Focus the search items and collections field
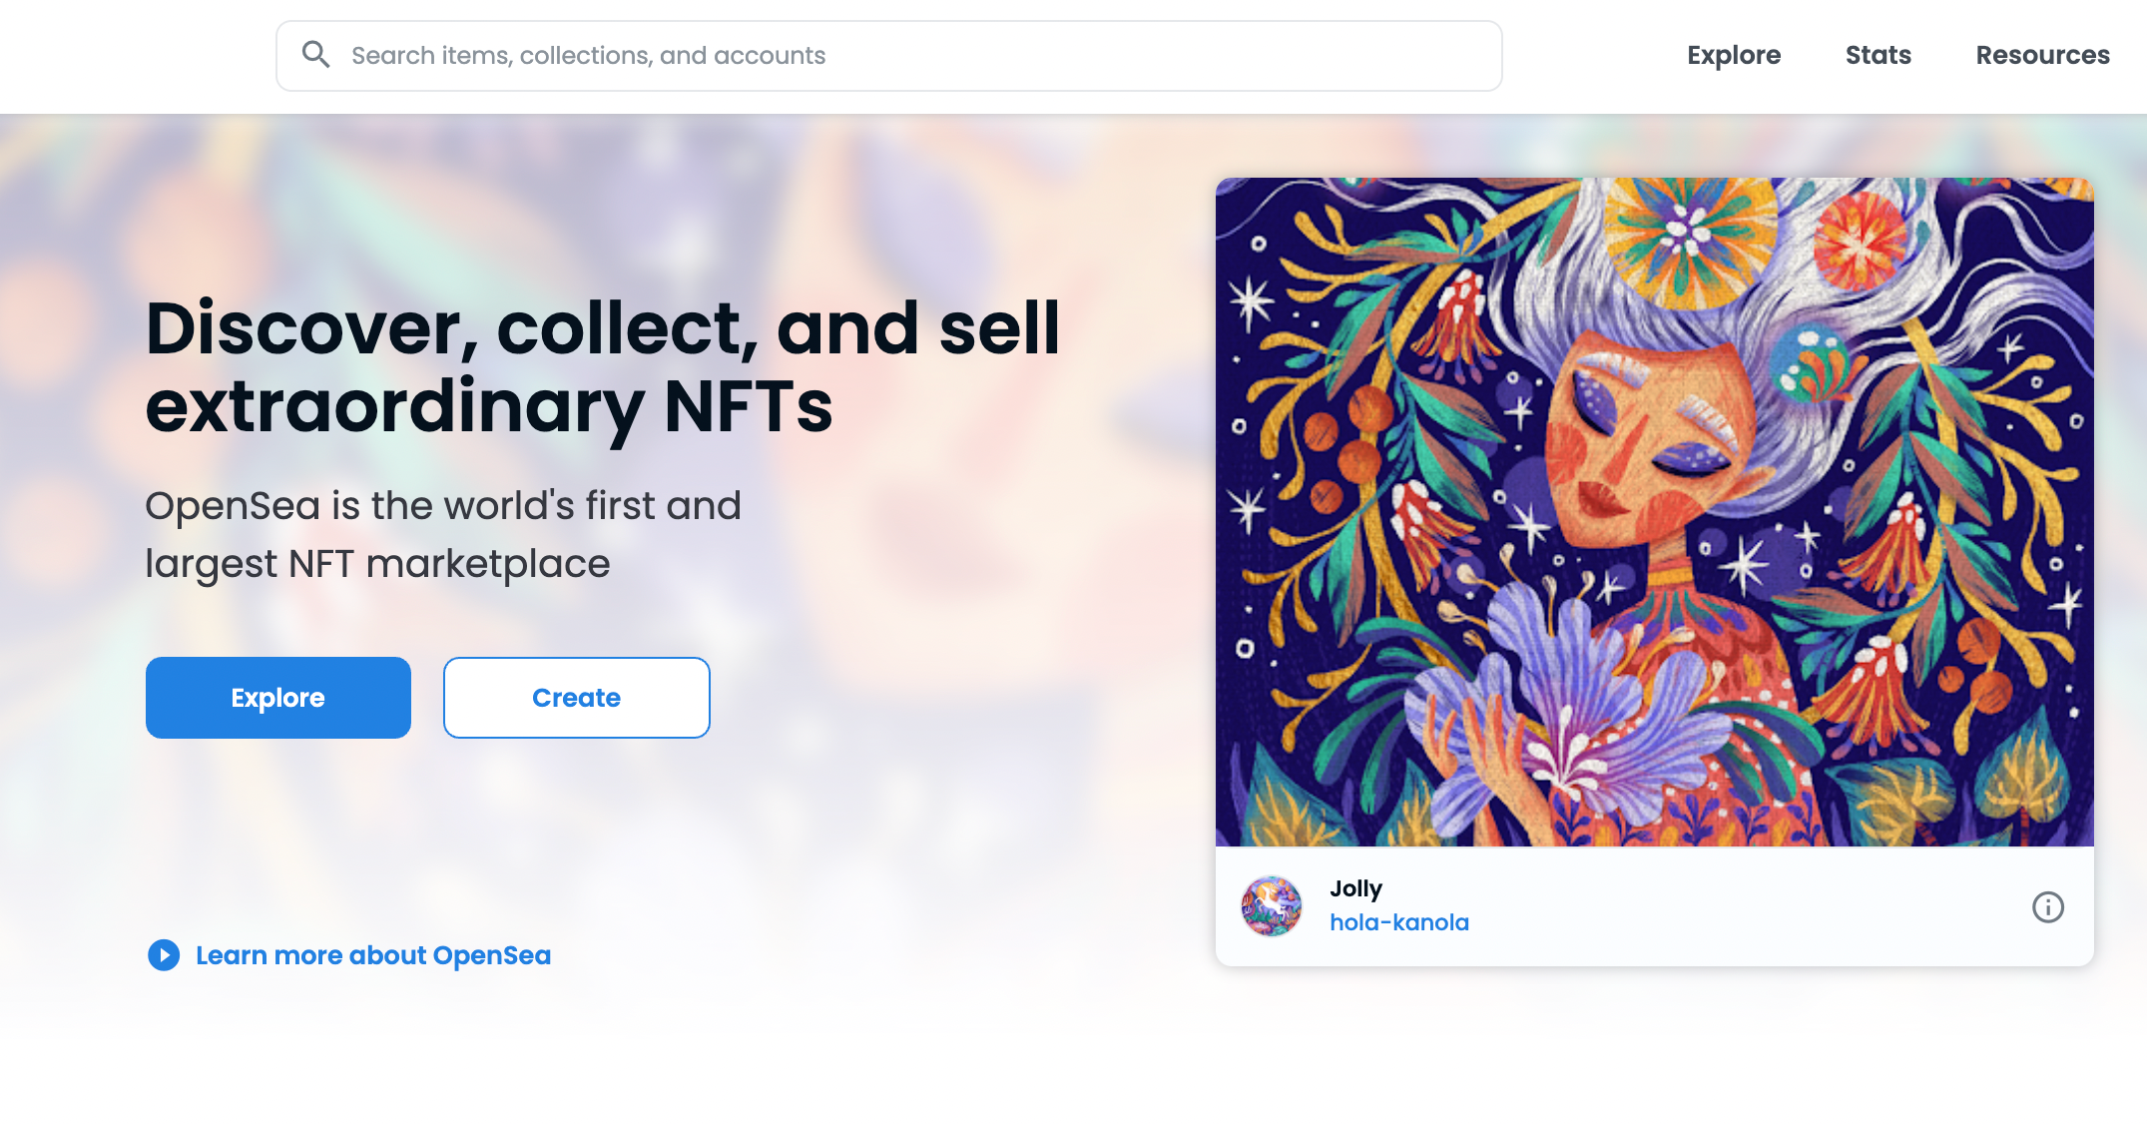Viewport: 2147px width, 1124px height. pos(898,56)
